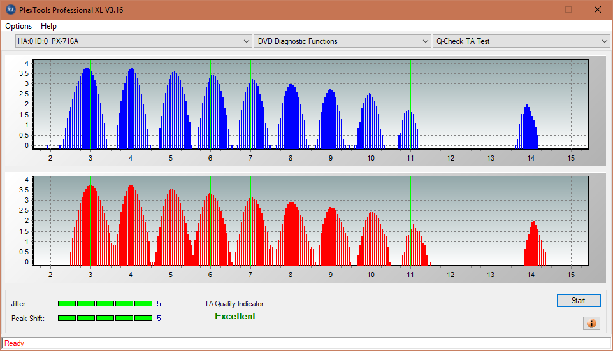This screenshot has height=351, width=613.
Task: Click the TA Quality Indicator label
Action: [234, 304]
